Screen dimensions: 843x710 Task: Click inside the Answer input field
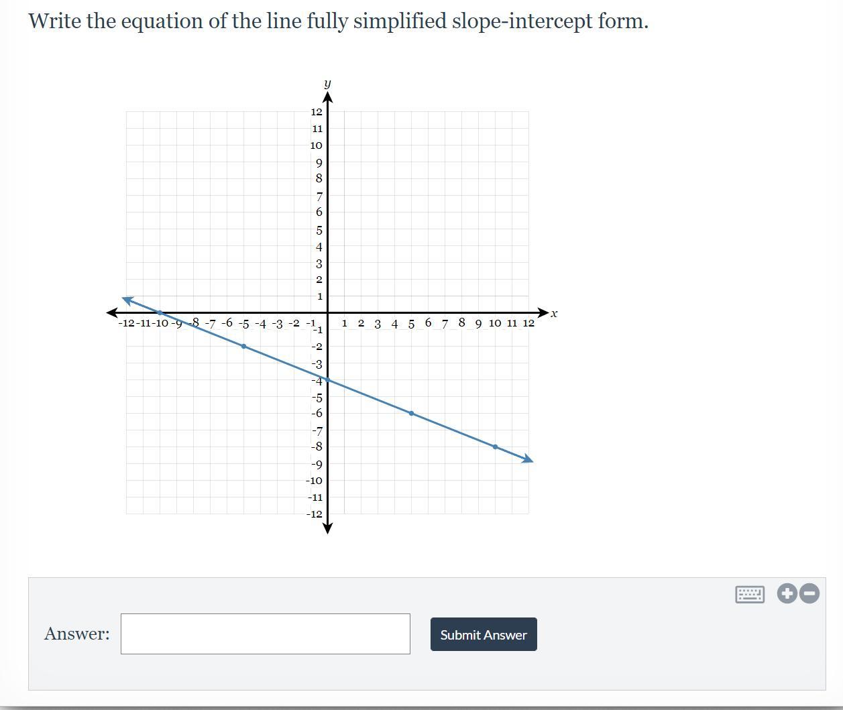pyautogui.click(x=265, y=634)
